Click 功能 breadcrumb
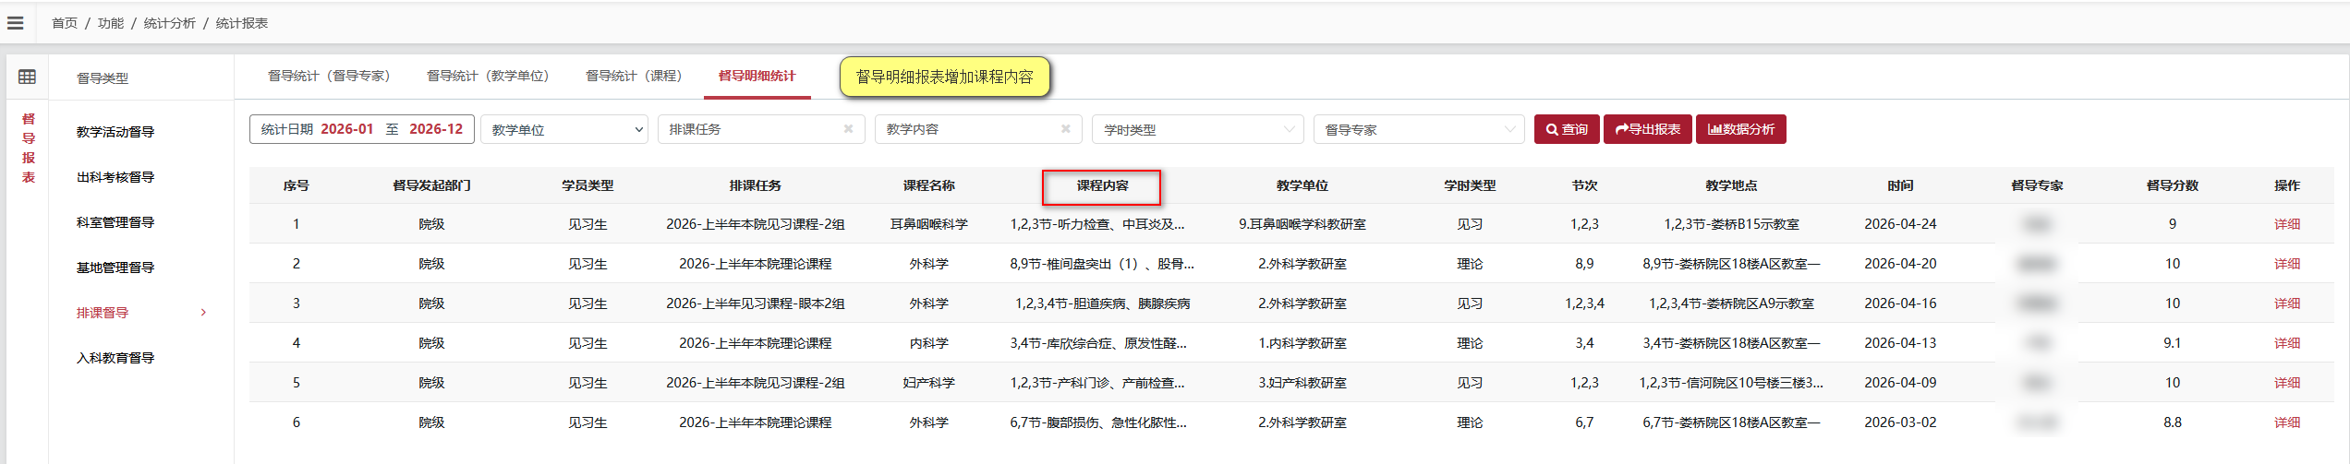This screenshot has width=2350, height=464. click(x=111, y=23)
